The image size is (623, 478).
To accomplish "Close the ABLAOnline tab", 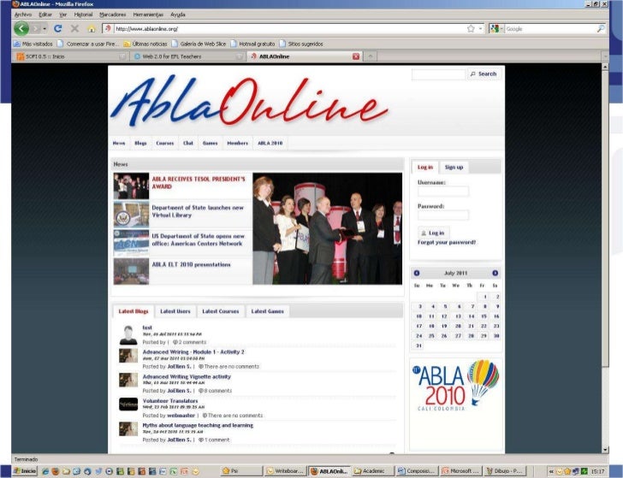I will pyautogui.click(x=356, y=56).
